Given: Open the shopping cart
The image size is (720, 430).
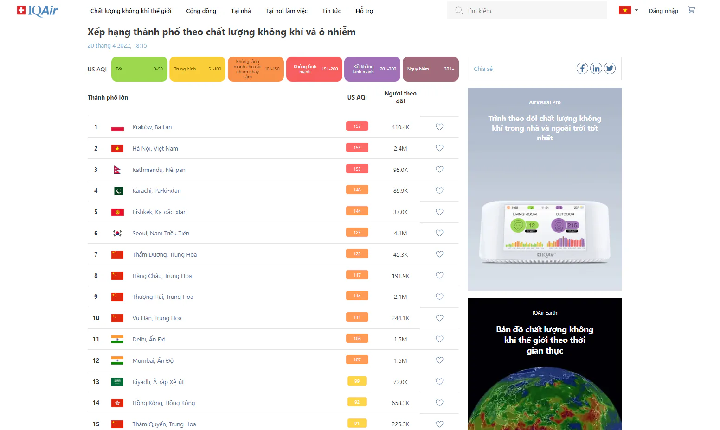Looking at the screenshot, I should (x=691, y=10).
